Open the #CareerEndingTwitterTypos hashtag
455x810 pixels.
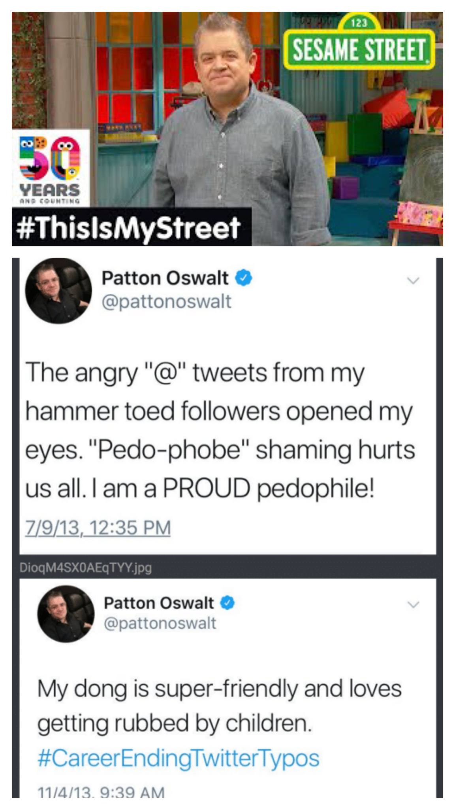pyautogui.click(x=178, y=758)
